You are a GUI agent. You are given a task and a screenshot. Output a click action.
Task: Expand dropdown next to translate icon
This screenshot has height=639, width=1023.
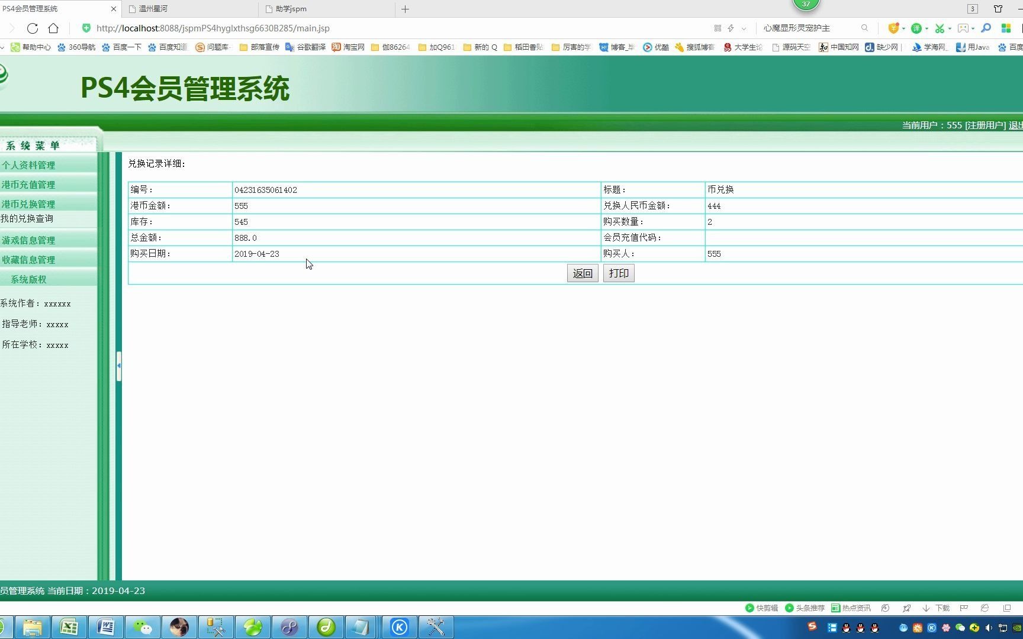[927, 28]
